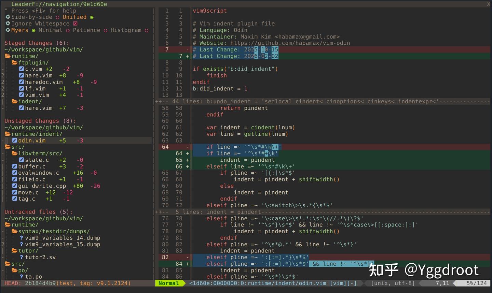Select the Side-by-side diff view radio
492x293 pixels.
point(57,17)
